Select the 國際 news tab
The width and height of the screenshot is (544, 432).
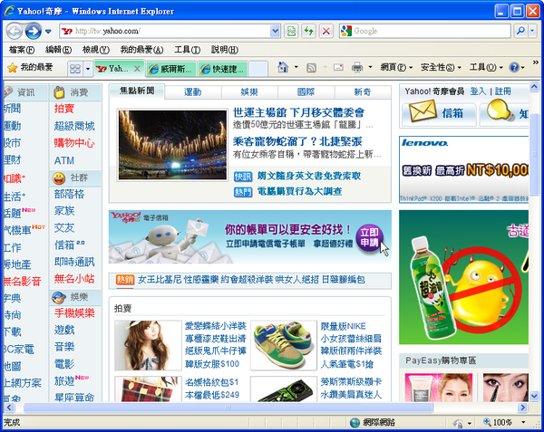306,92
